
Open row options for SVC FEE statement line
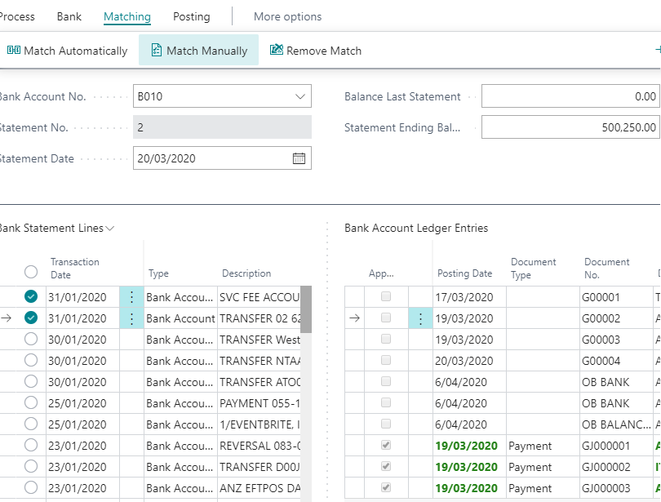click(x=131, y=297)
